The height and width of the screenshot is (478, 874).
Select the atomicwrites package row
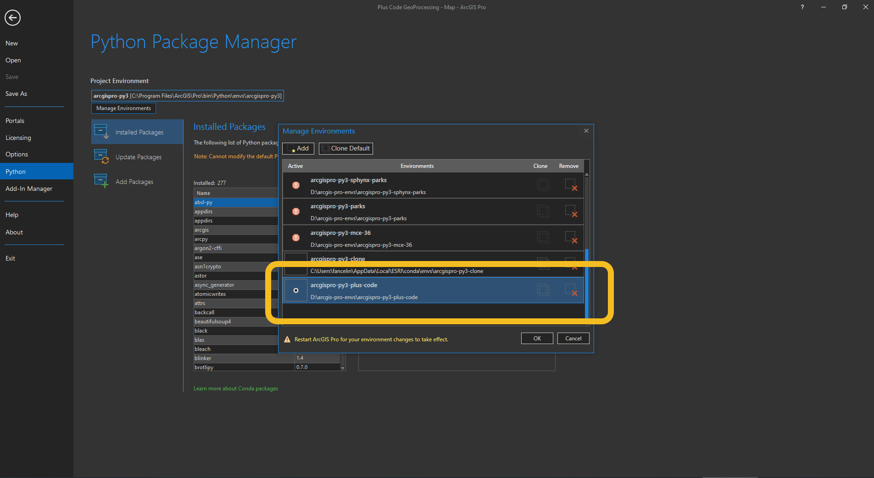(x=236, y=294)
